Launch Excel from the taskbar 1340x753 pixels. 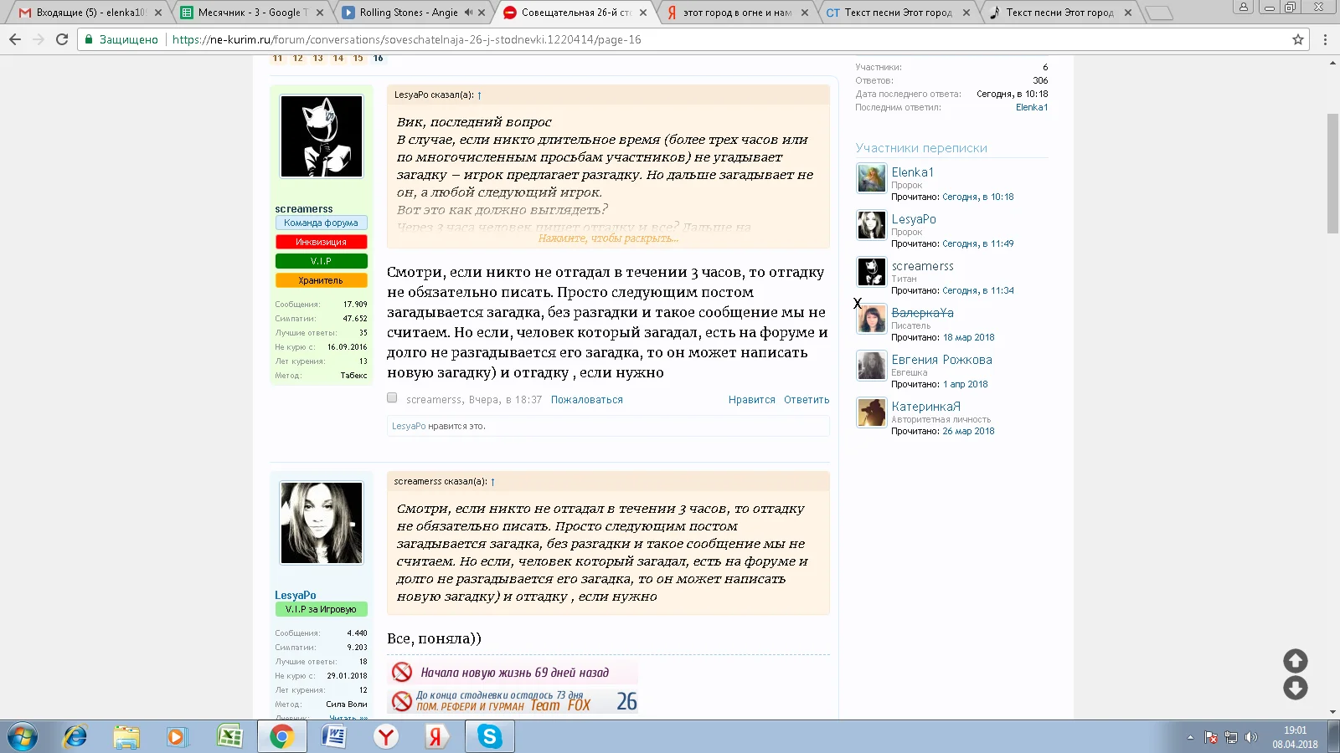[229, 737]
